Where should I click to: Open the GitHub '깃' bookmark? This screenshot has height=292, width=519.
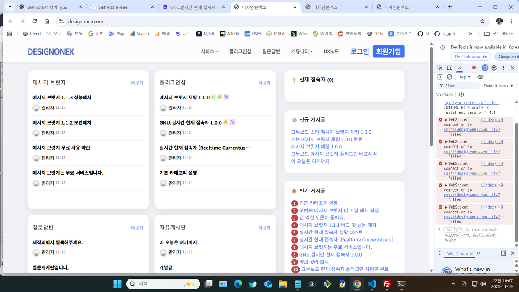(x=423, y=34)
